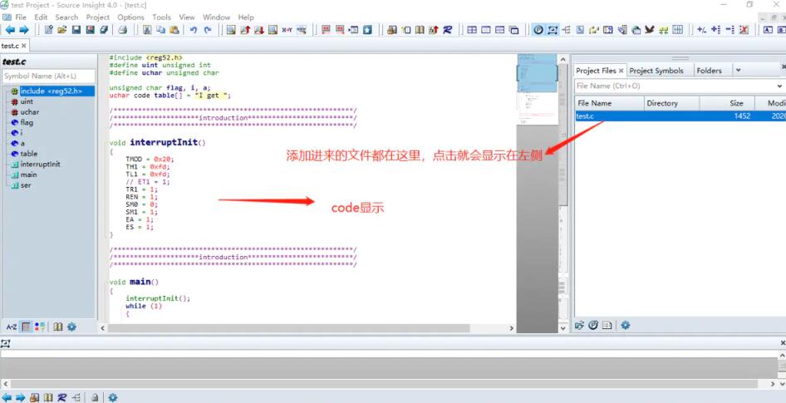Click the black bird toolbar icon

click(650, 30)
